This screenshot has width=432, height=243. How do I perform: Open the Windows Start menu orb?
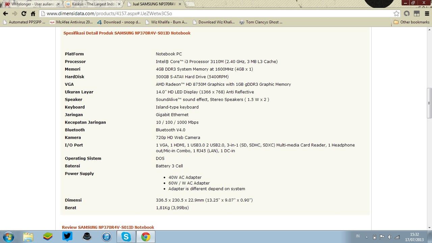(8, 237)
